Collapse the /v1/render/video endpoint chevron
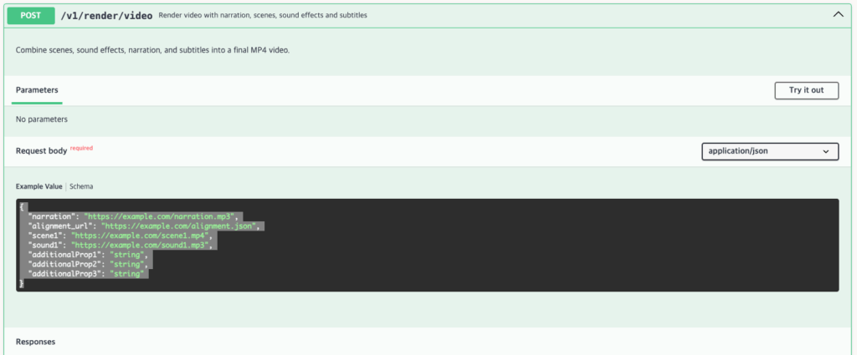The height and width of the screenshot is (355, 857). [x=838, y=15]
